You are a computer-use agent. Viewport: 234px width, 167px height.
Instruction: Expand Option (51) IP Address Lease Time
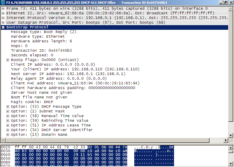tap(8, 125)
